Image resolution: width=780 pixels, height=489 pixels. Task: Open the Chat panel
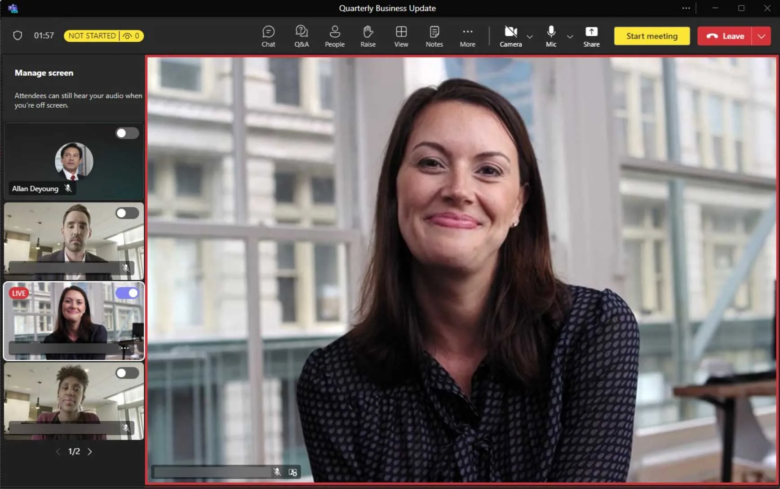268,36
